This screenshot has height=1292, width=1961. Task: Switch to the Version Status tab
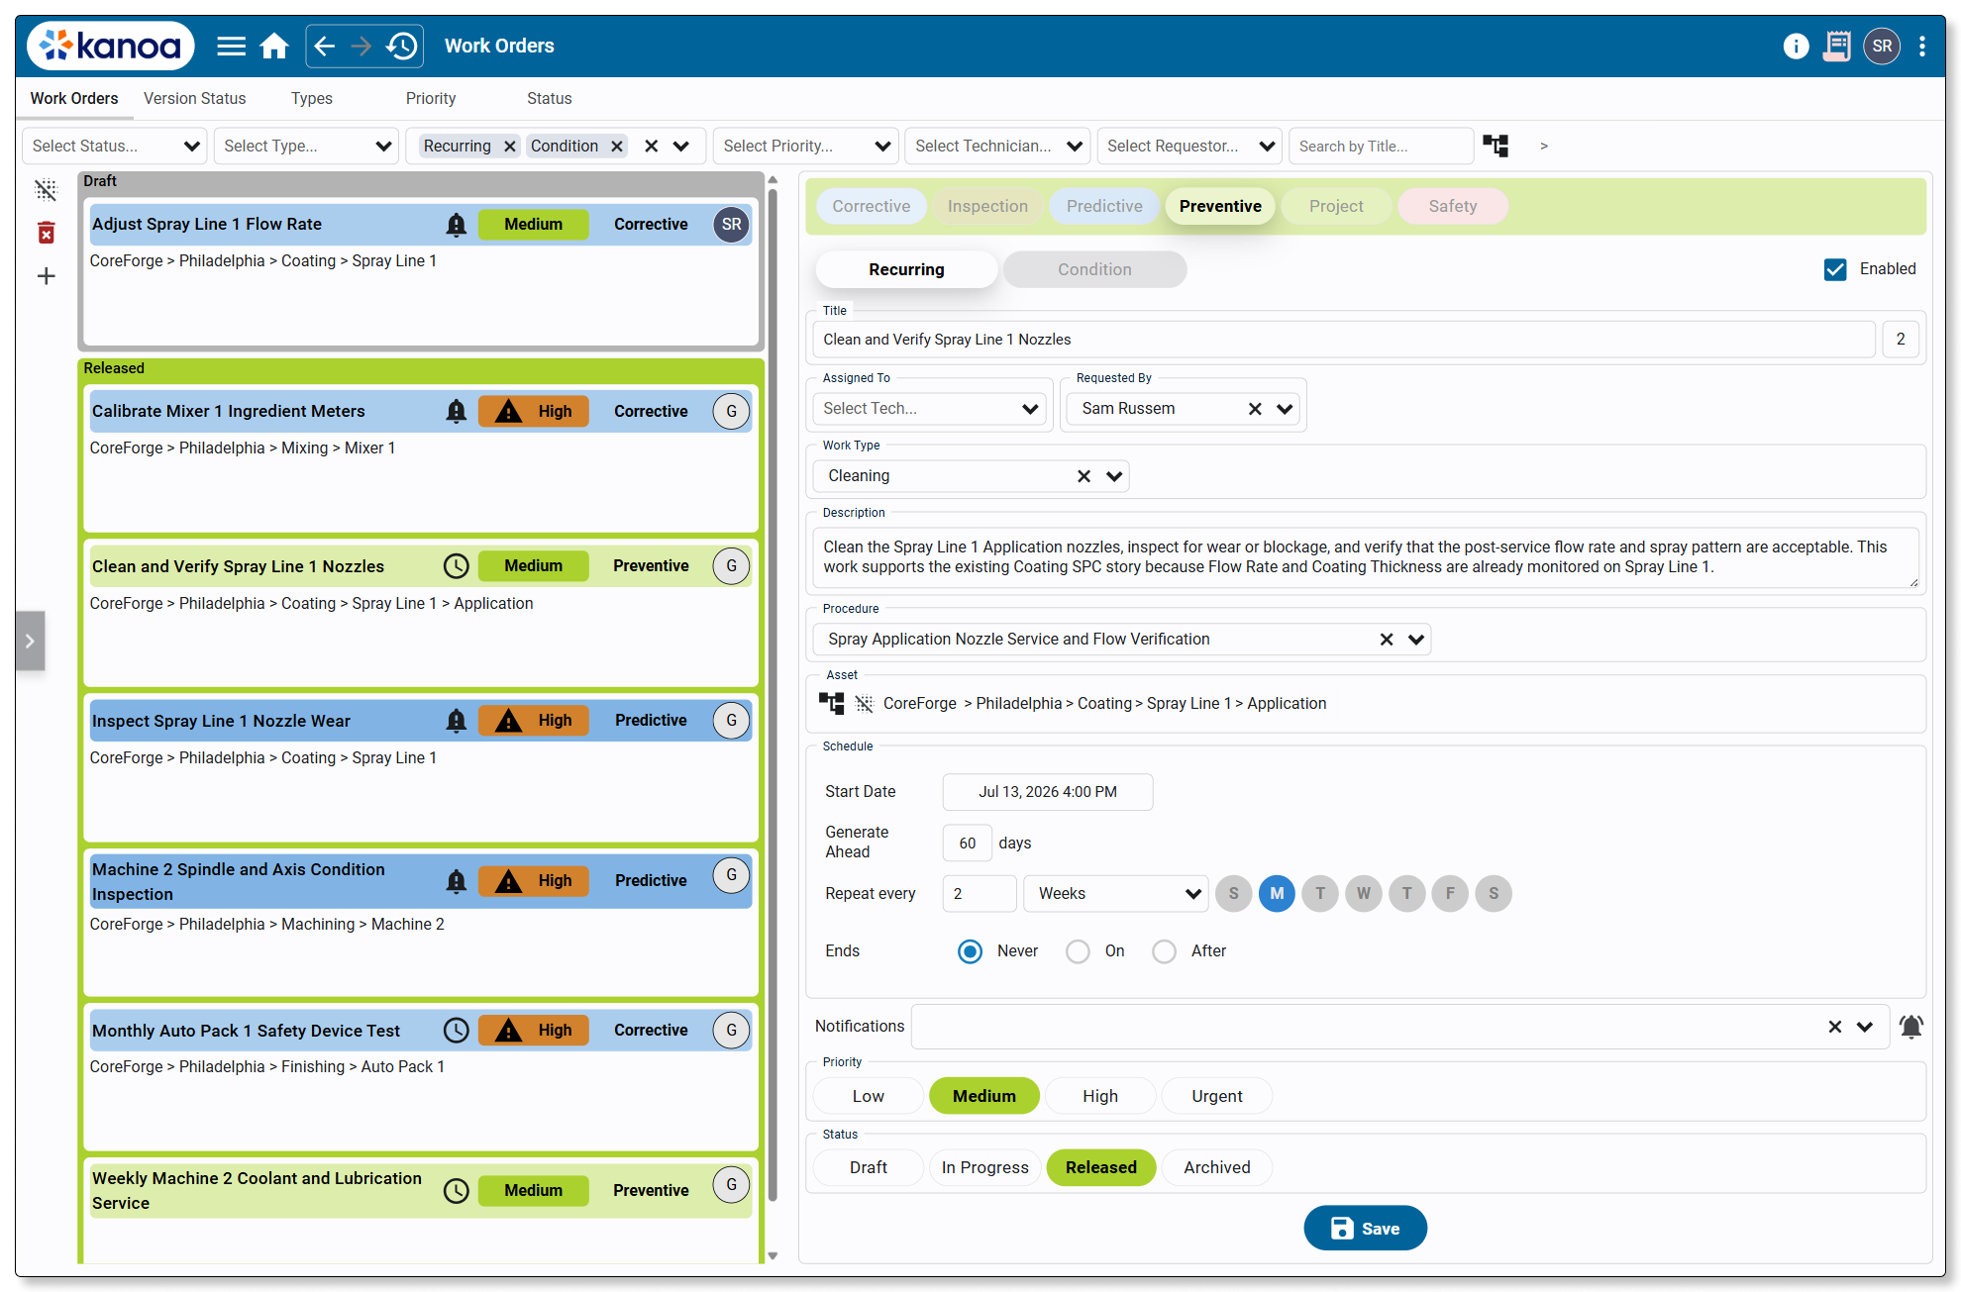click(194, 99)
